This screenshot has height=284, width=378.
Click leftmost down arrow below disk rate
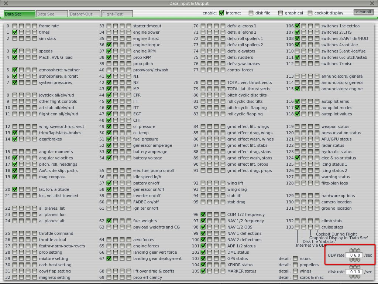click(x=351, y=276)
